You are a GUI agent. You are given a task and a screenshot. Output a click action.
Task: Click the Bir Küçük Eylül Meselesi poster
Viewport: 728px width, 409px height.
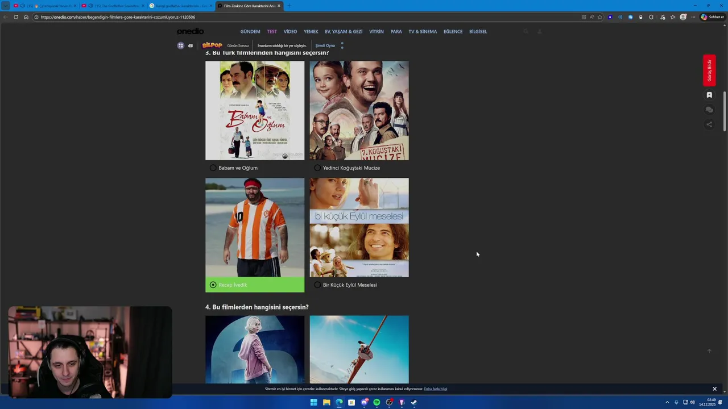coord(359,228)
